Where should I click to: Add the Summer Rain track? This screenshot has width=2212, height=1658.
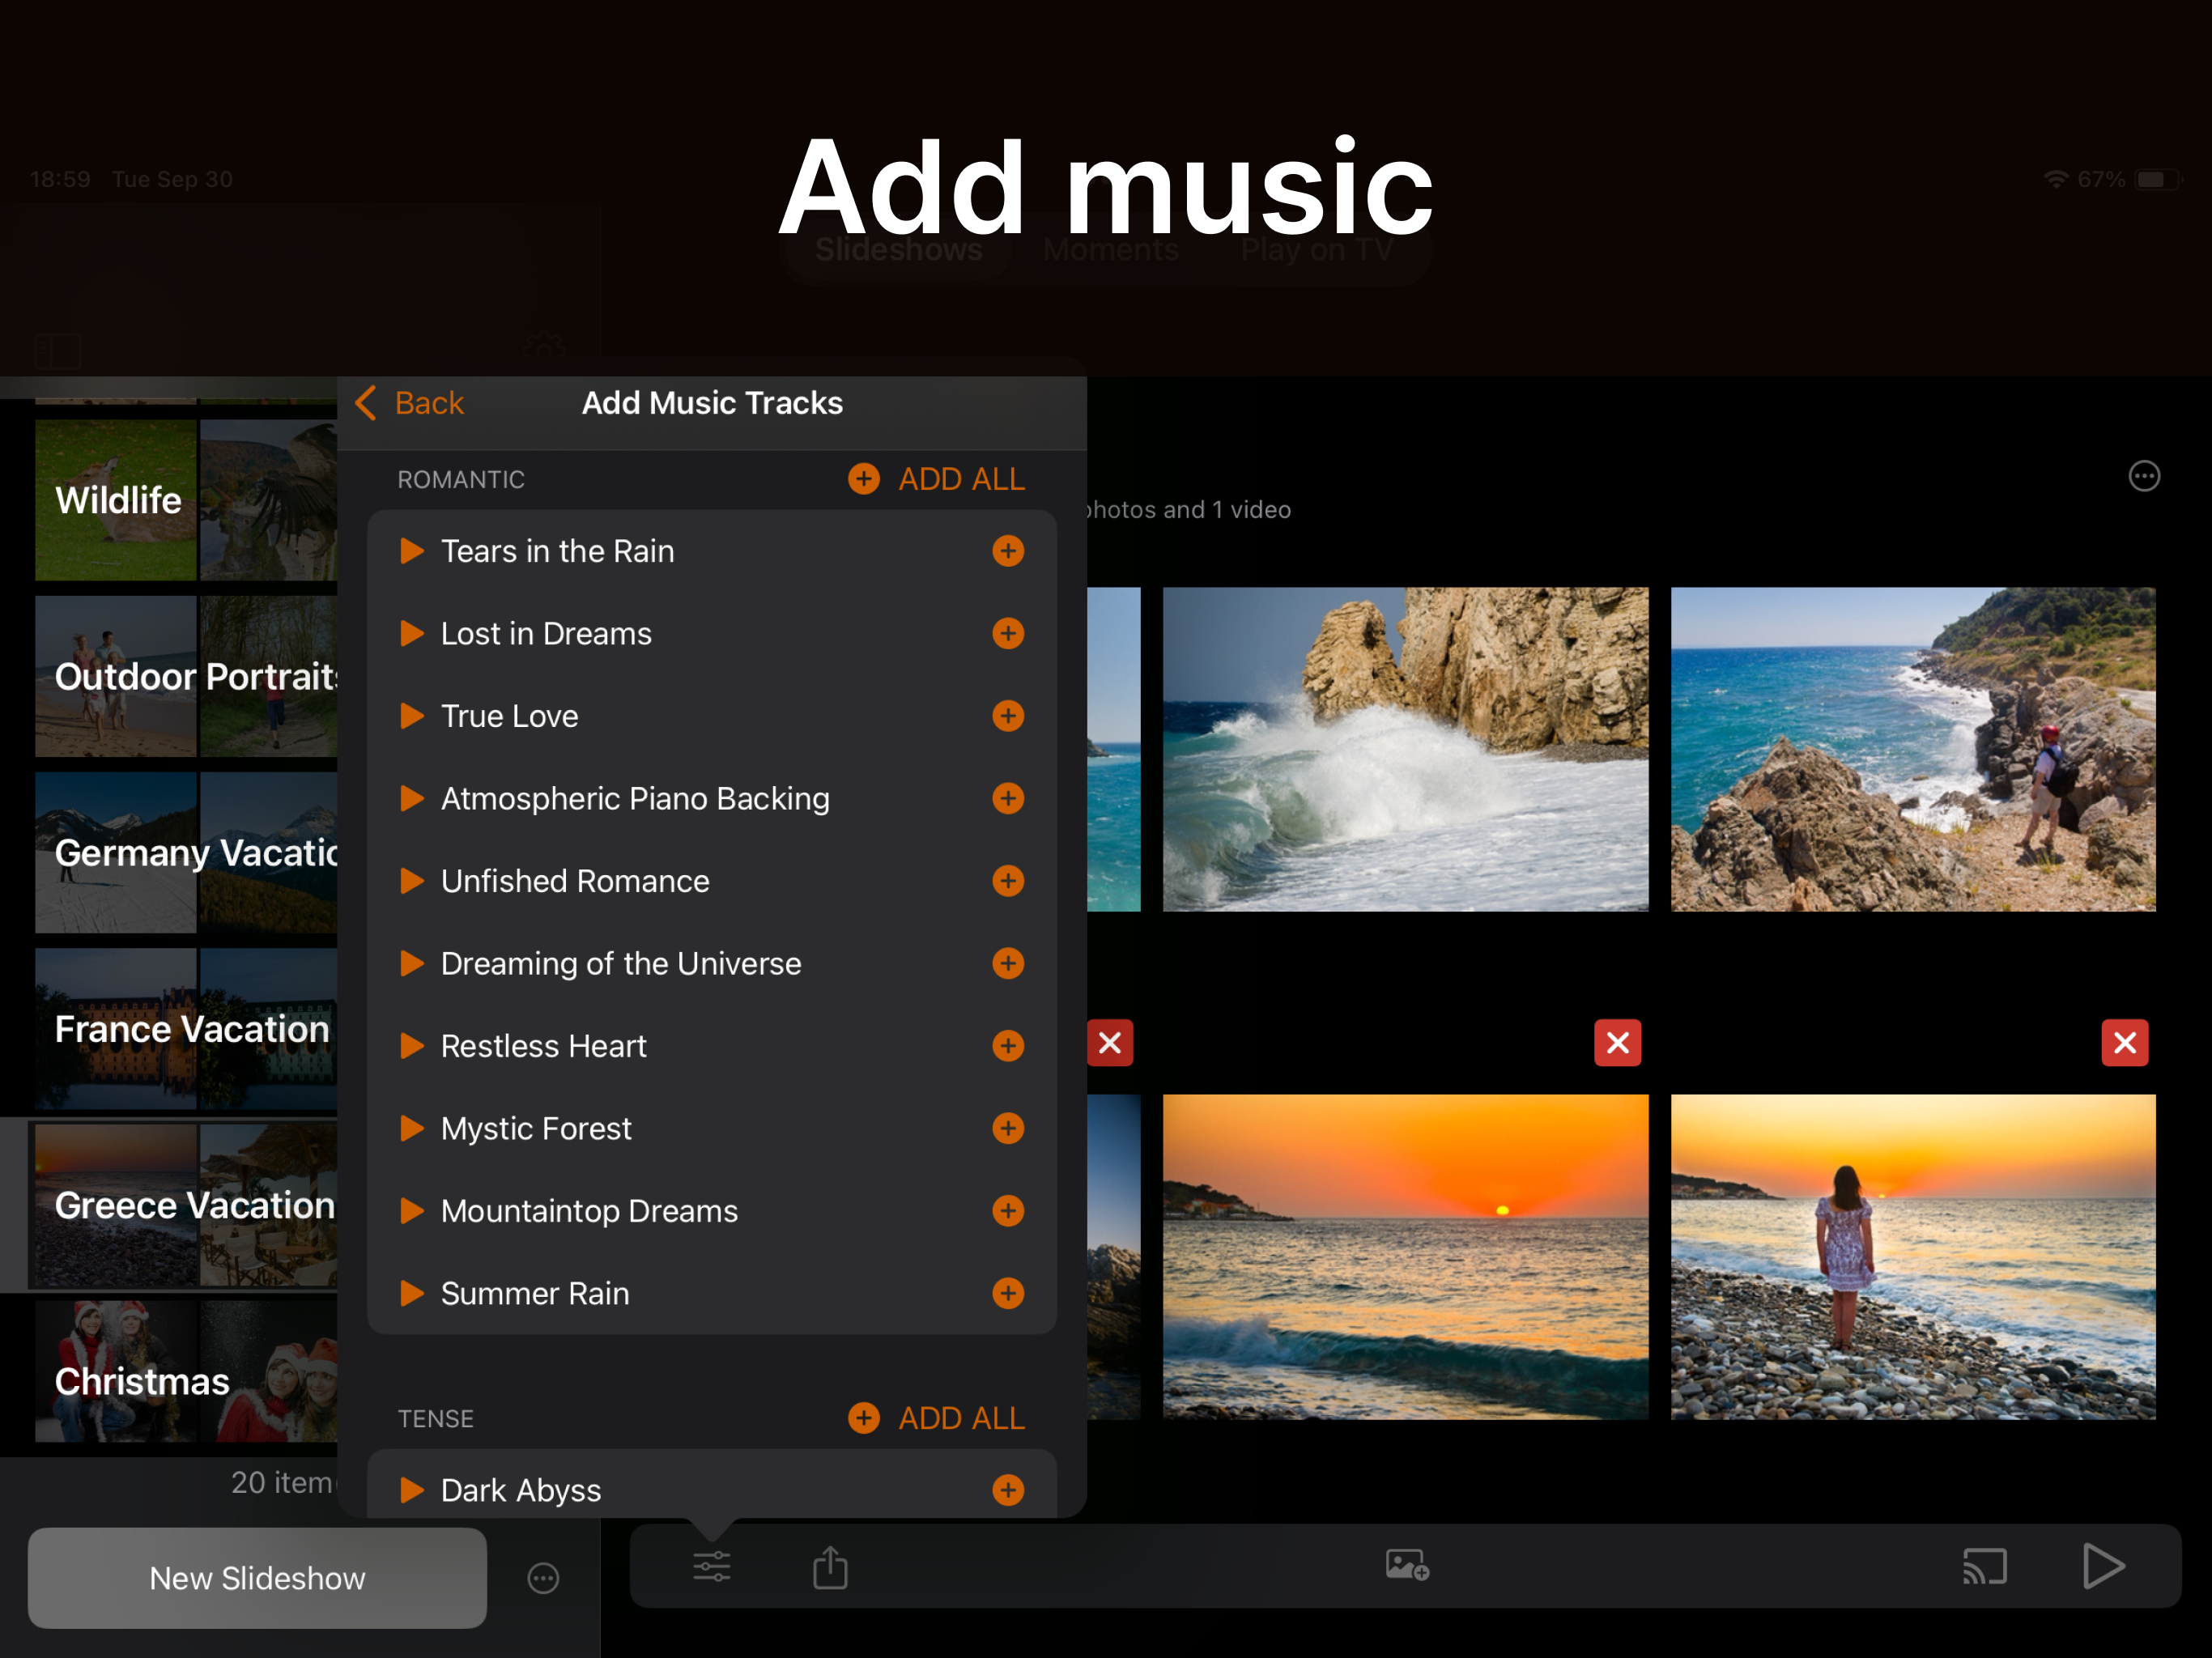click(x=1007, y=1294)
